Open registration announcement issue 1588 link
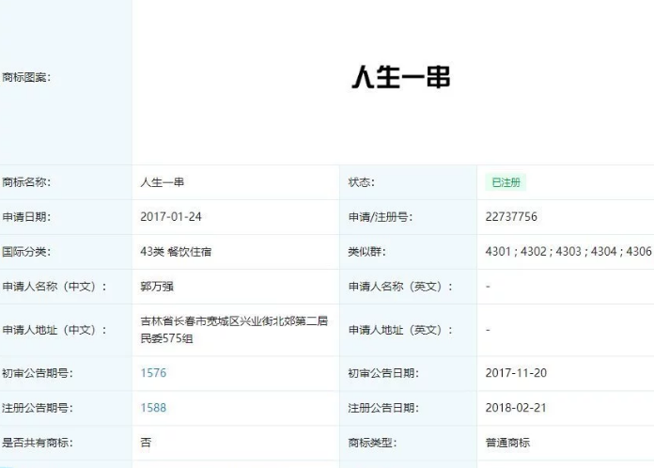This screenshot has width=654, height=468. coord(153,408)
